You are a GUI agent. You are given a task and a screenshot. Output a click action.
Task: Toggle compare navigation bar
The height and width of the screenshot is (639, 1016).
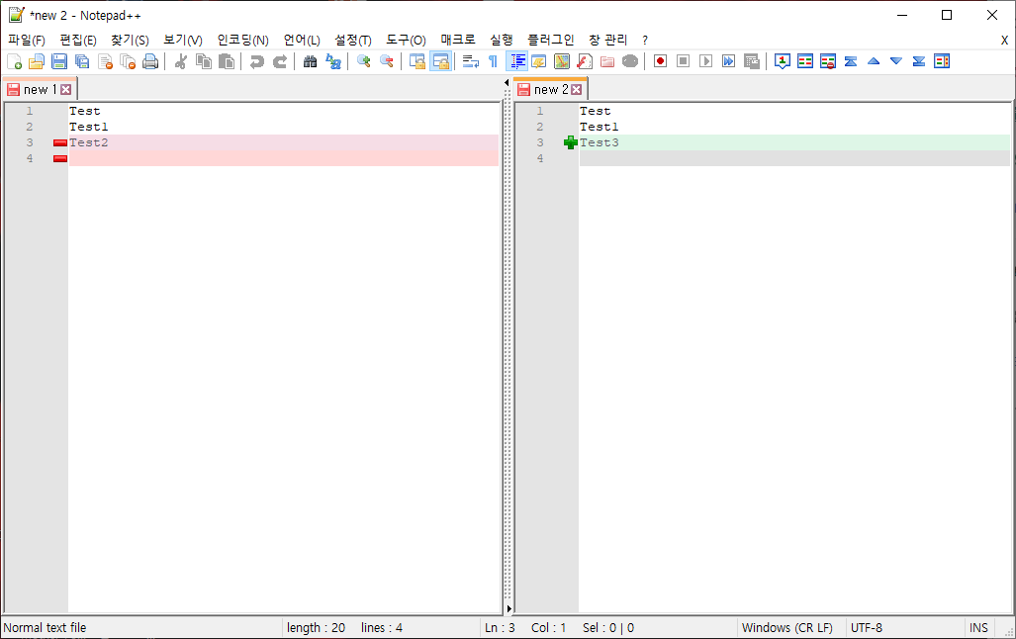[x=942, y=61]
